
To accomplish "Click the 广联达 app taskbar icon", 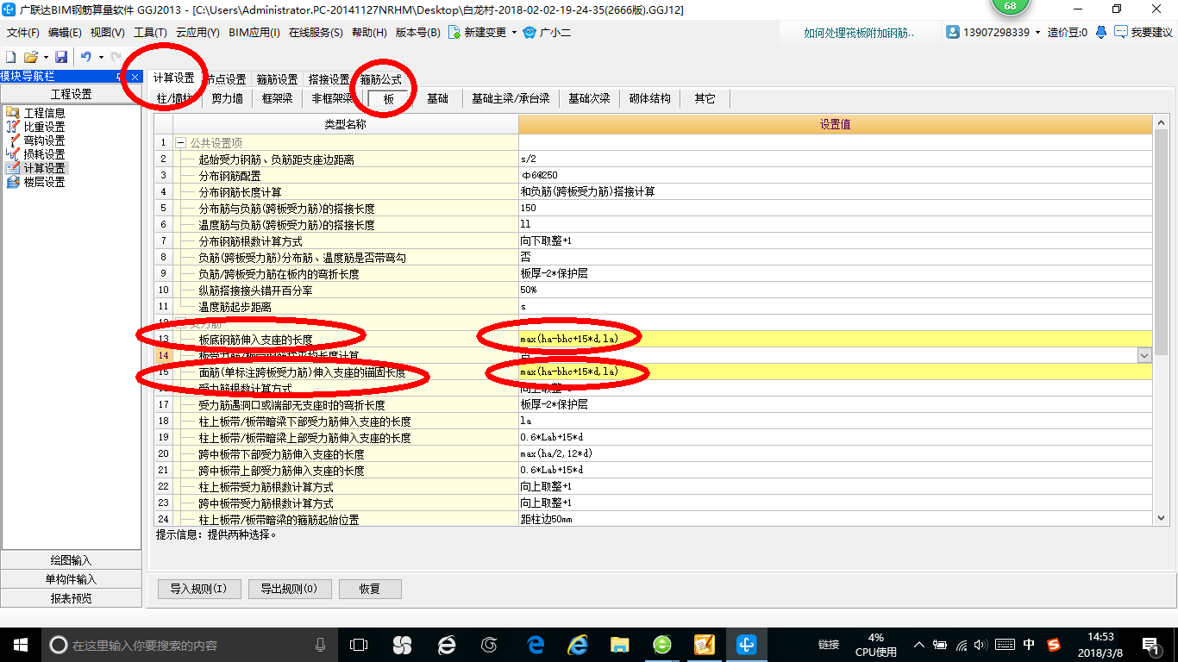I will tap(746, 645).
